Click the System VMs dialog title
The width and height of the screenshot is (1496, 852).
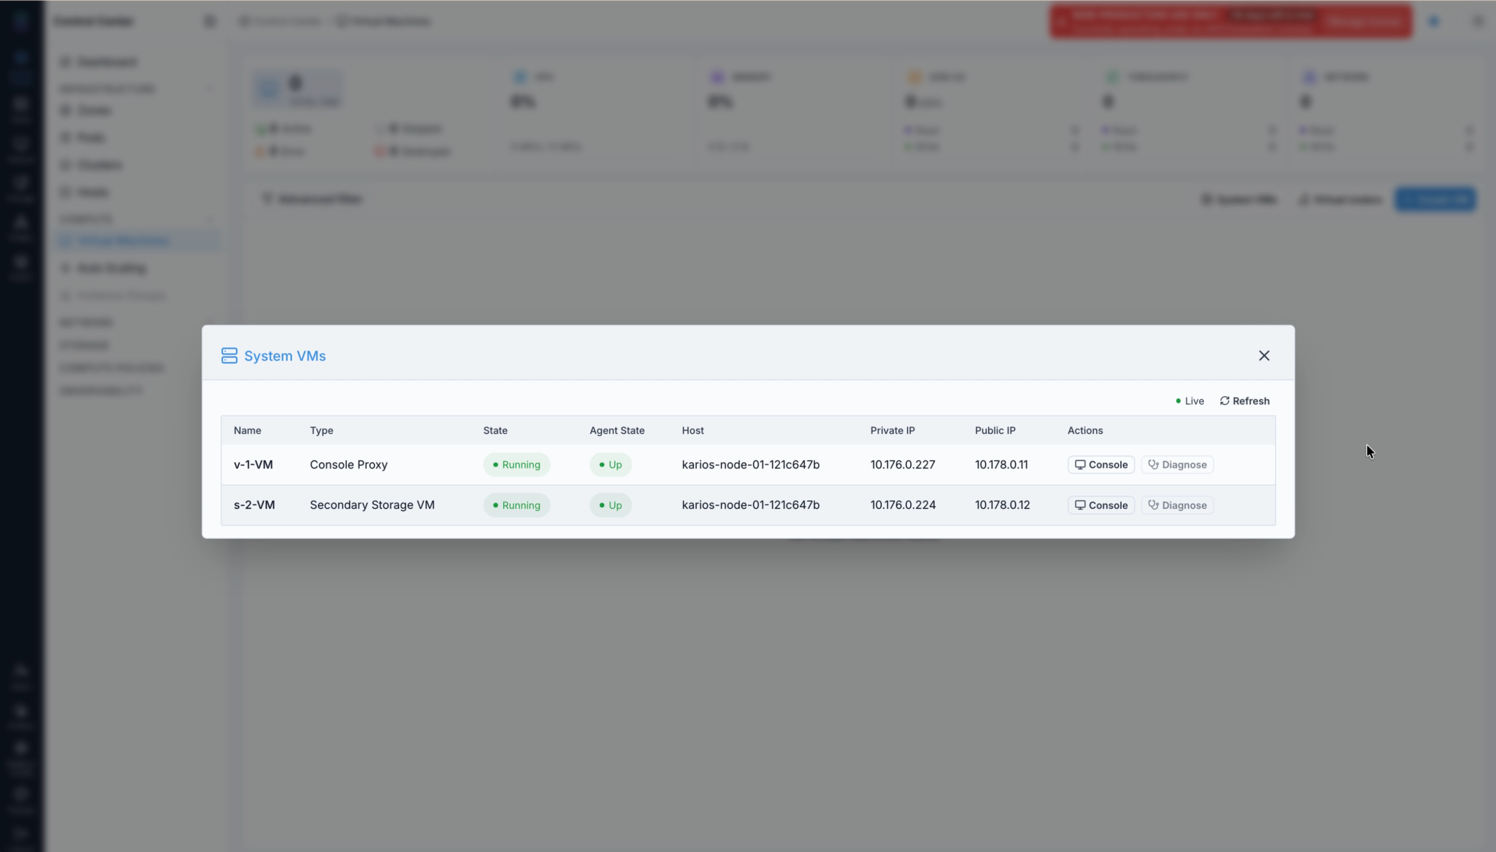[285, 356]
